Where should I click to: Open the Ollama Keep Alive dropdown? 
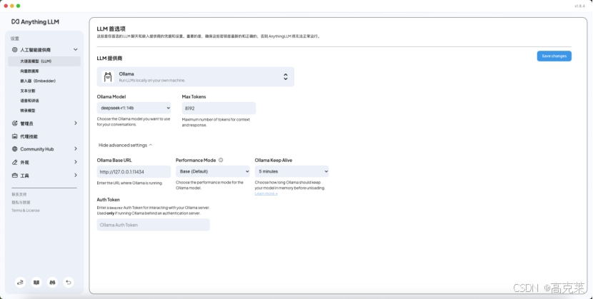click(x=291, y=171)
